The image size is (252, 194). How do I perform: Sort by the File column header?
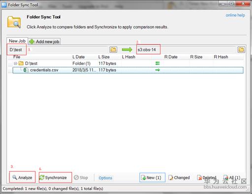point(17,57)
